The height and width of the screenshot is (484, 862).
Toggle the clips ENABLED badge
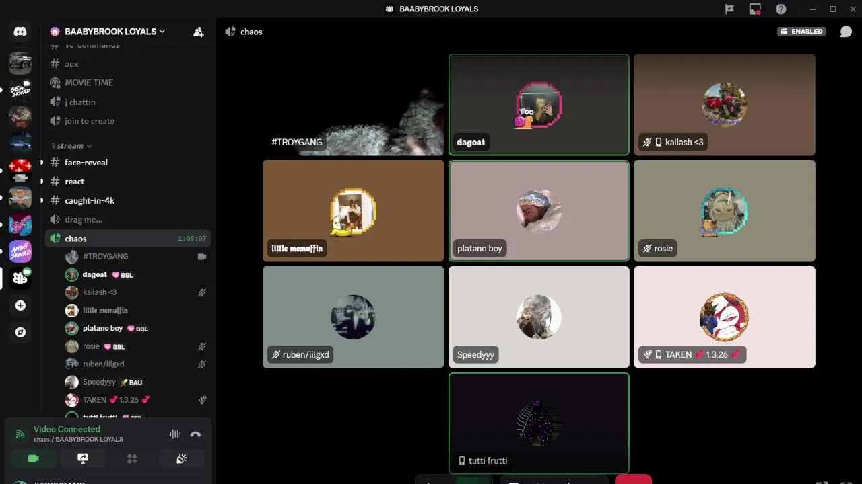point(801,32)
